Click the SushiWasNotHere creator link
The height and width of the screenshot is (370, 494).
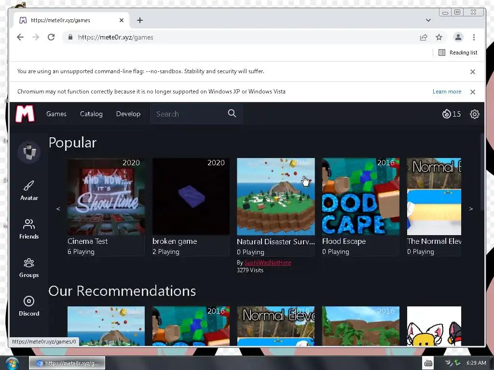click(x=267, y=263)
